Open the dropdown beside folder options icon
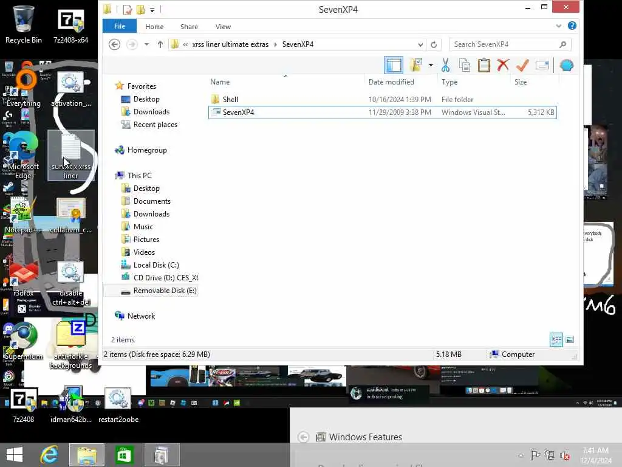The height and width of the screenshot is (467, 622). (x=431, y=65)
